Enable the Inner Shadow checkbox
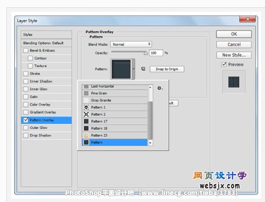The width and height of the screenshot is (265, 202). [x=26, y=81]
